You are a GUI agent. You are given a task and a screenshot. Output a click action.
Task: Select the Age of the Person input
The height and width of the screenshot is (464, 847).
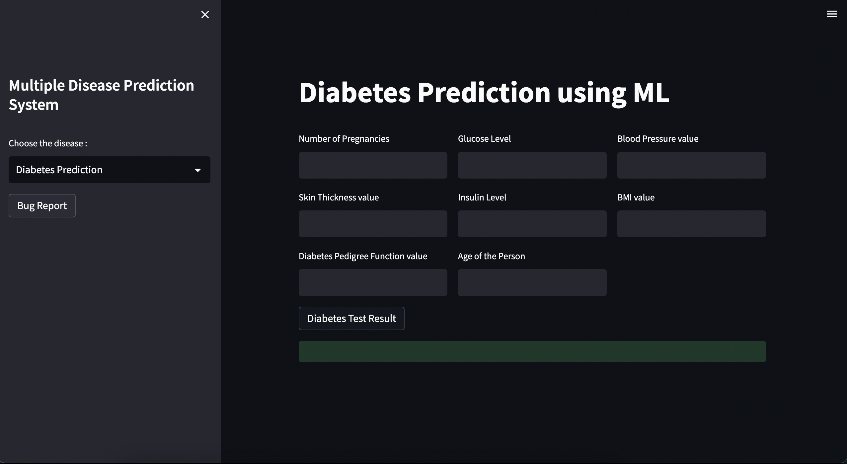coord(532,282)
